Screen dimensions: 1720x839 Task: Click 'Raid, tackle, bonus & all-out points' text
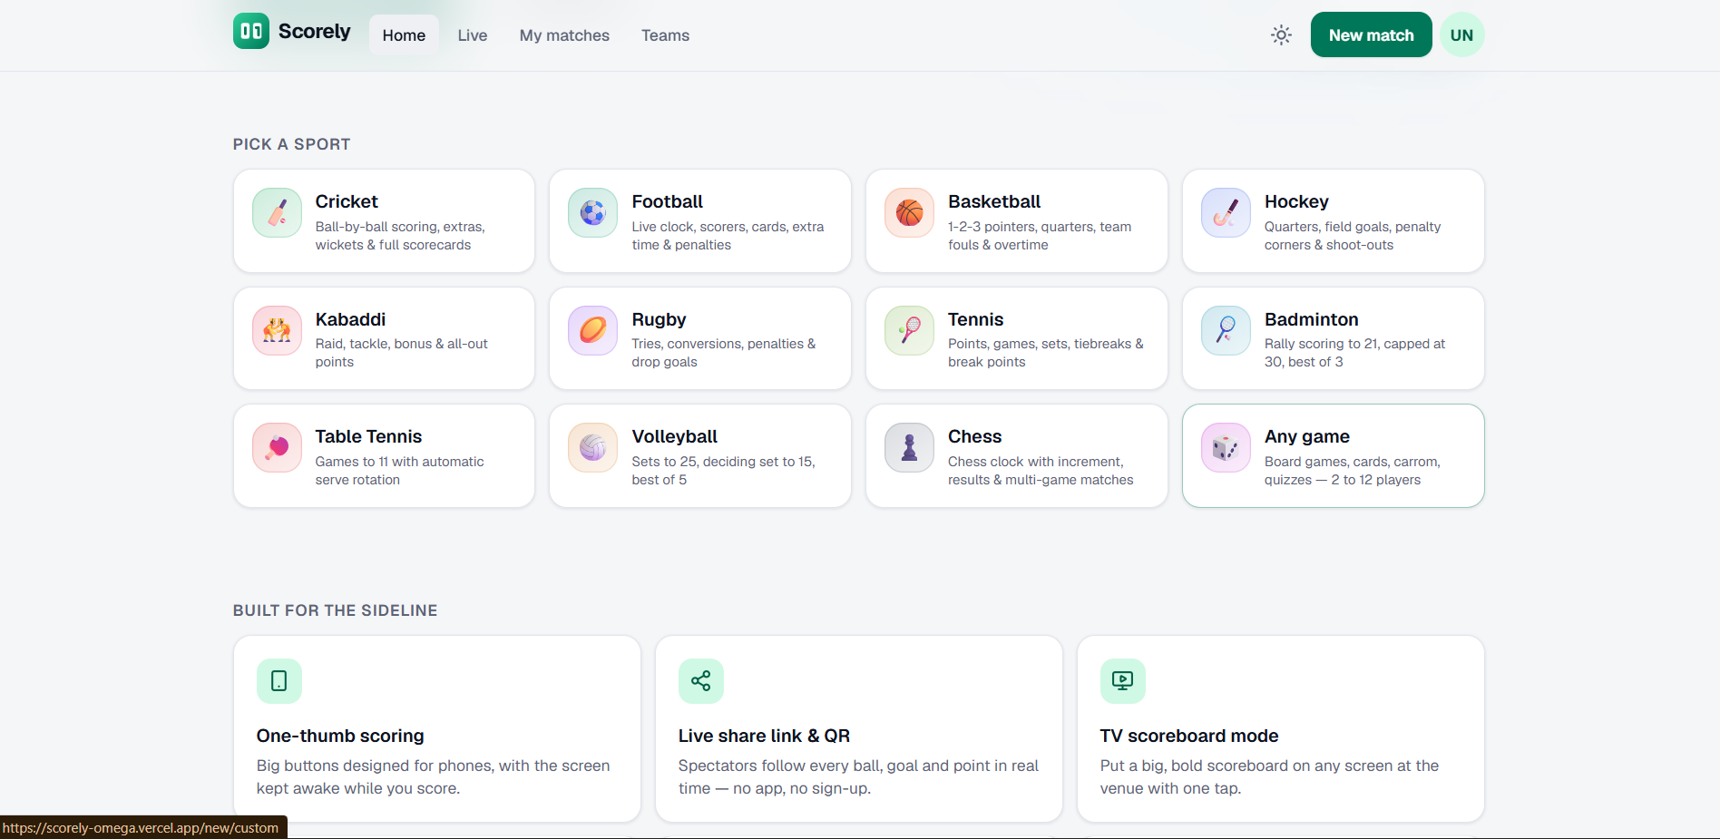[402, 353]
